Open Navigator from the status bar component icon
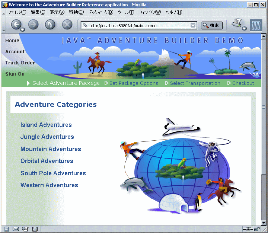 tap(6, 229)
